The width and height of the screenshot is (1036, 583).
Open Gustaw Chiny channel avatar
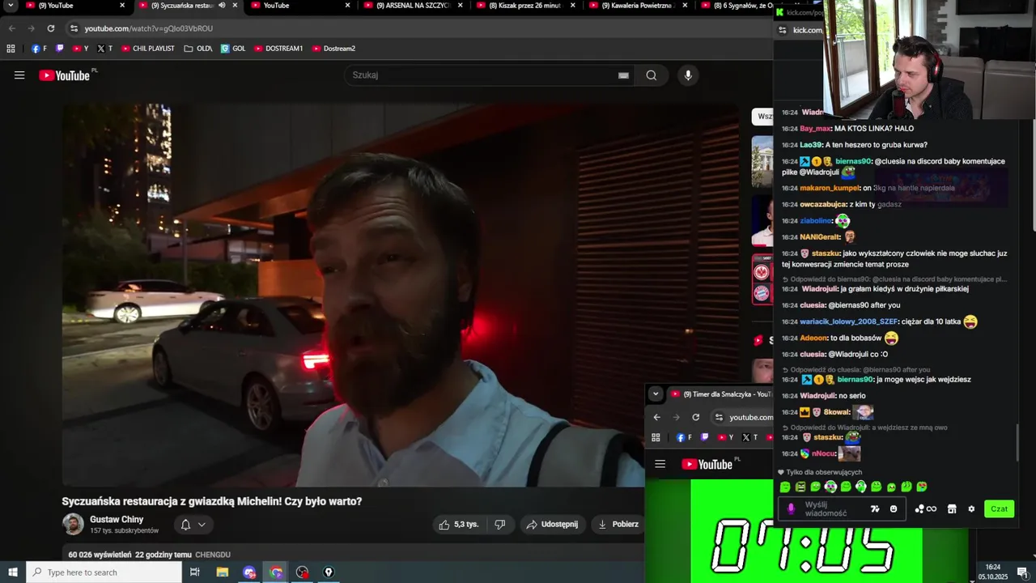point(73,524)
